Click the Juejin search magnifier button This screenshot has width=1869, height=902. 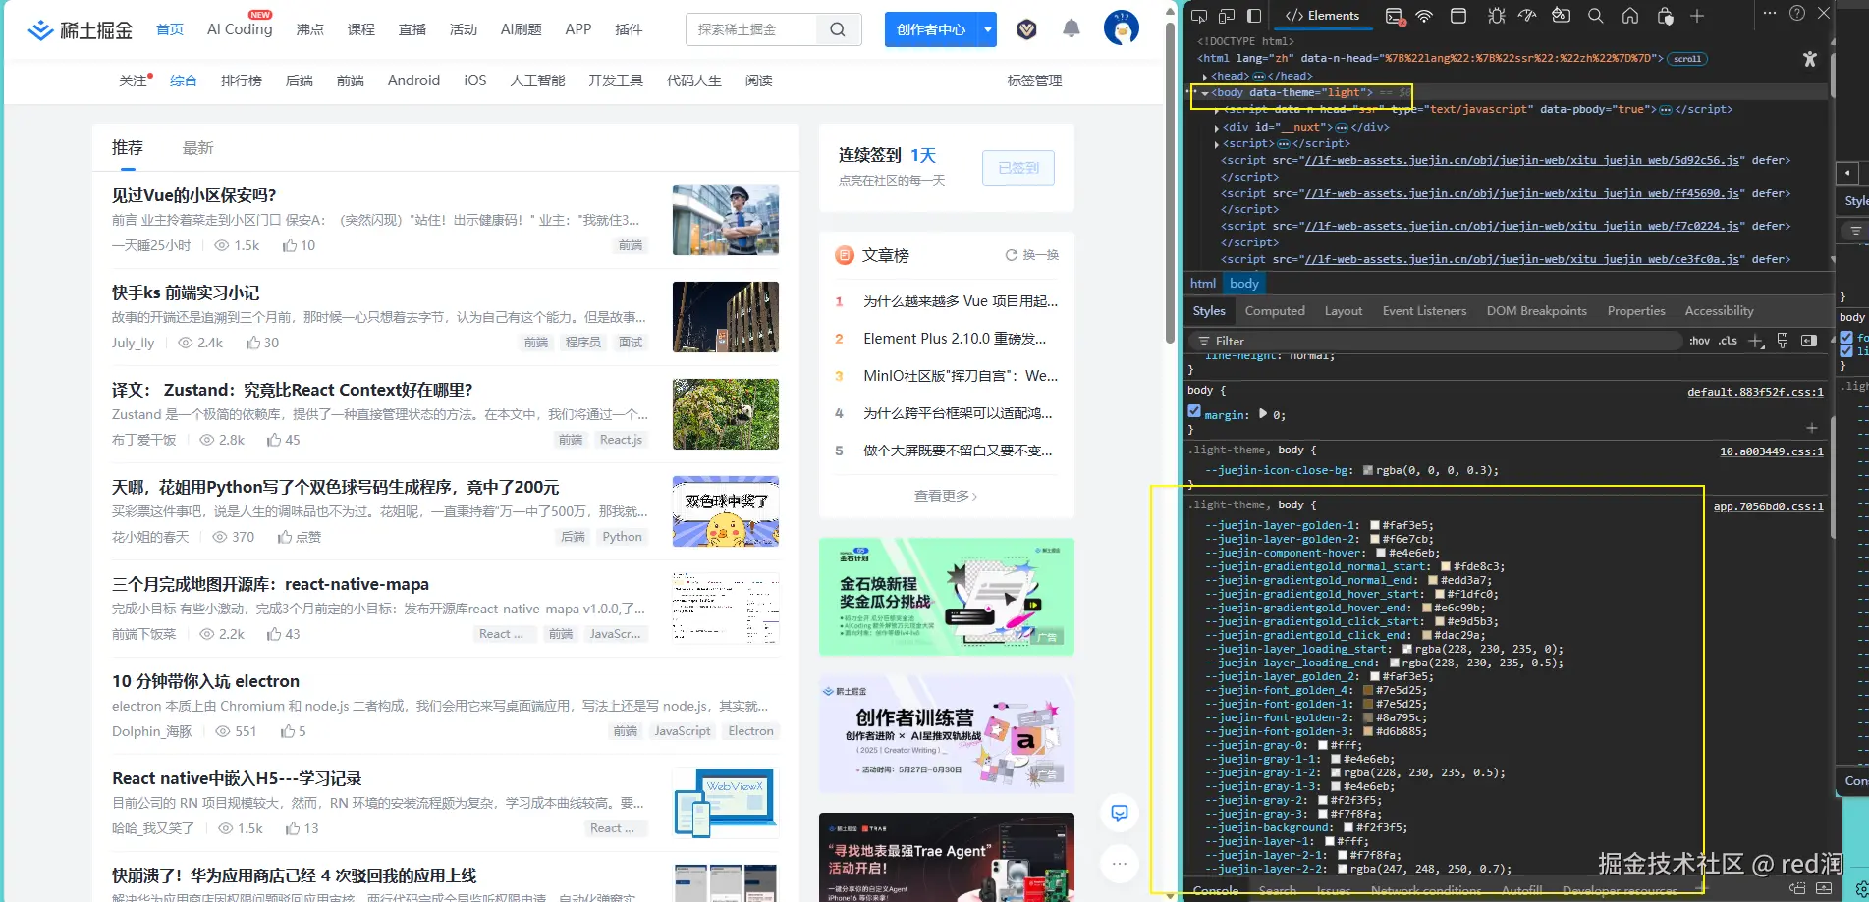click(x=838, y=29)
